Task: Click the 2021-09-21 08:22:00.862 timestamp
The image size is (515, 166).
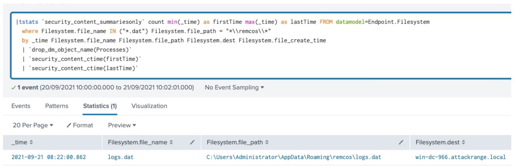Action: [49, 157]
